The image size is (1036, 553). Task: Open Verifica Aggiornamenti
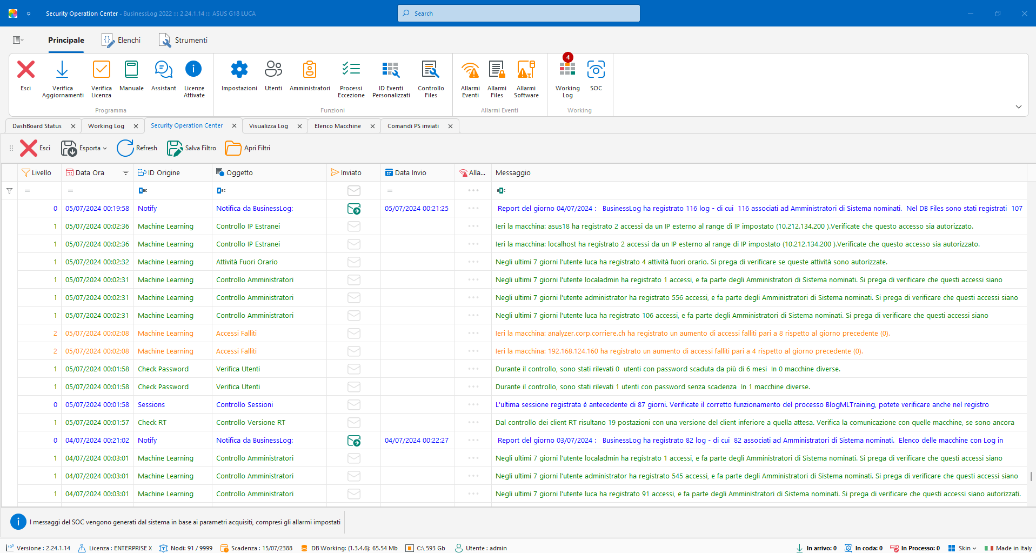[x=63, y=79]
